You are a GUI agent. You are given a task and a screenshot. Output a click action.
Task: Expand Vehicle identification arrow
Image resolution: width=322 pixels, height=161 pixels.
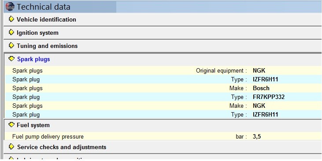click(11, 19)
